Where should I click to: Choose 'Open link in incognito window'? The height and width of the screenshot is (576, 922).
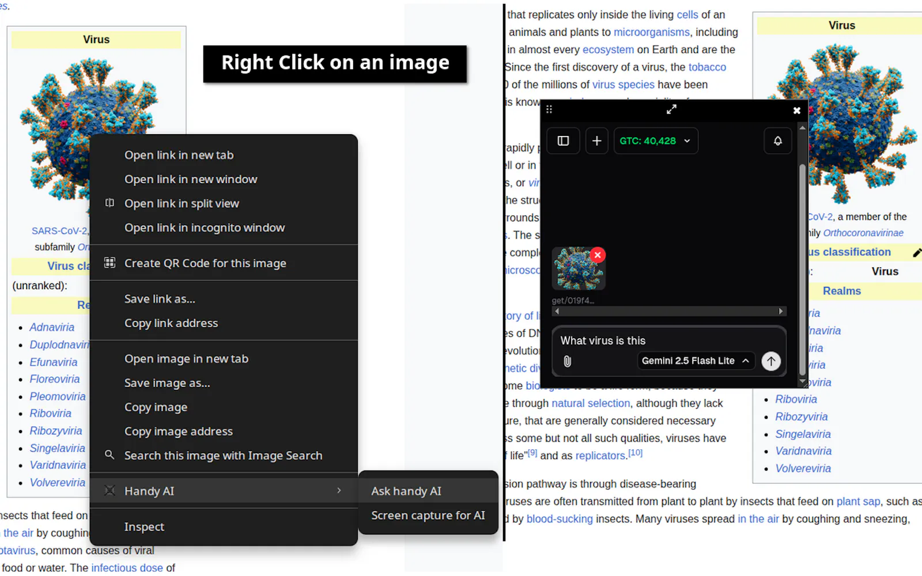[x=224, y=228]
